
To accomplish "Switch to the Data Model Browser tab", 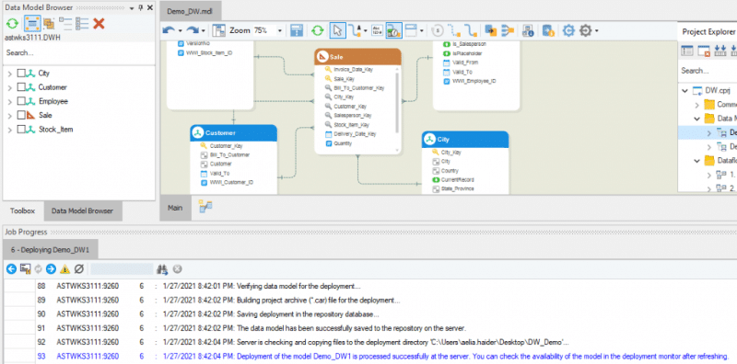I will pos(83,211).
